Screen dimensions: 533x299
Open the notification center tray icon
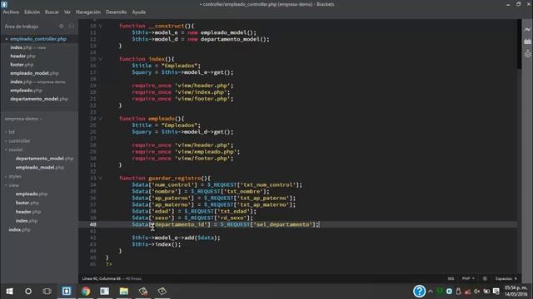pyautogui.click(x=496, y=292)
